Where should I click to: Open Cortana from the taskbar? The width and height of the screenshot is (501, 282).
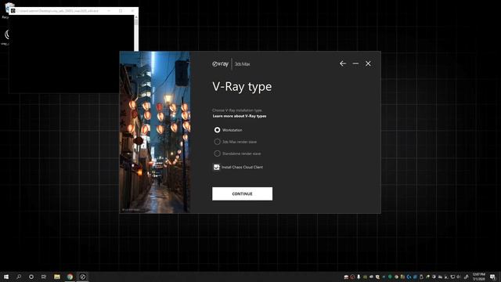31,277
